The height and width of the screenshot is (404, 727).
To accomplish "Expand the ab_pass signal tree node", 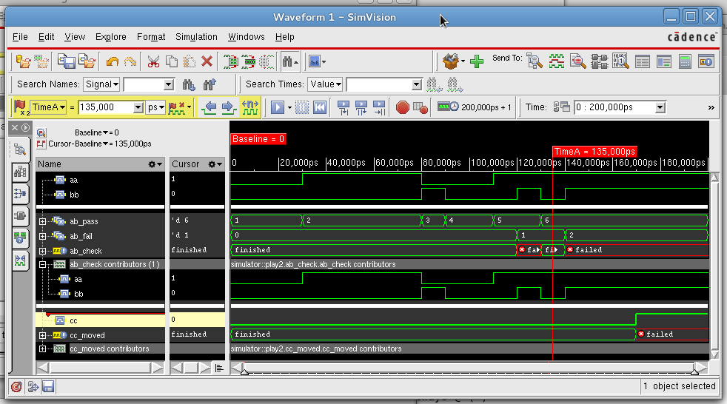I will coord(43,221).
